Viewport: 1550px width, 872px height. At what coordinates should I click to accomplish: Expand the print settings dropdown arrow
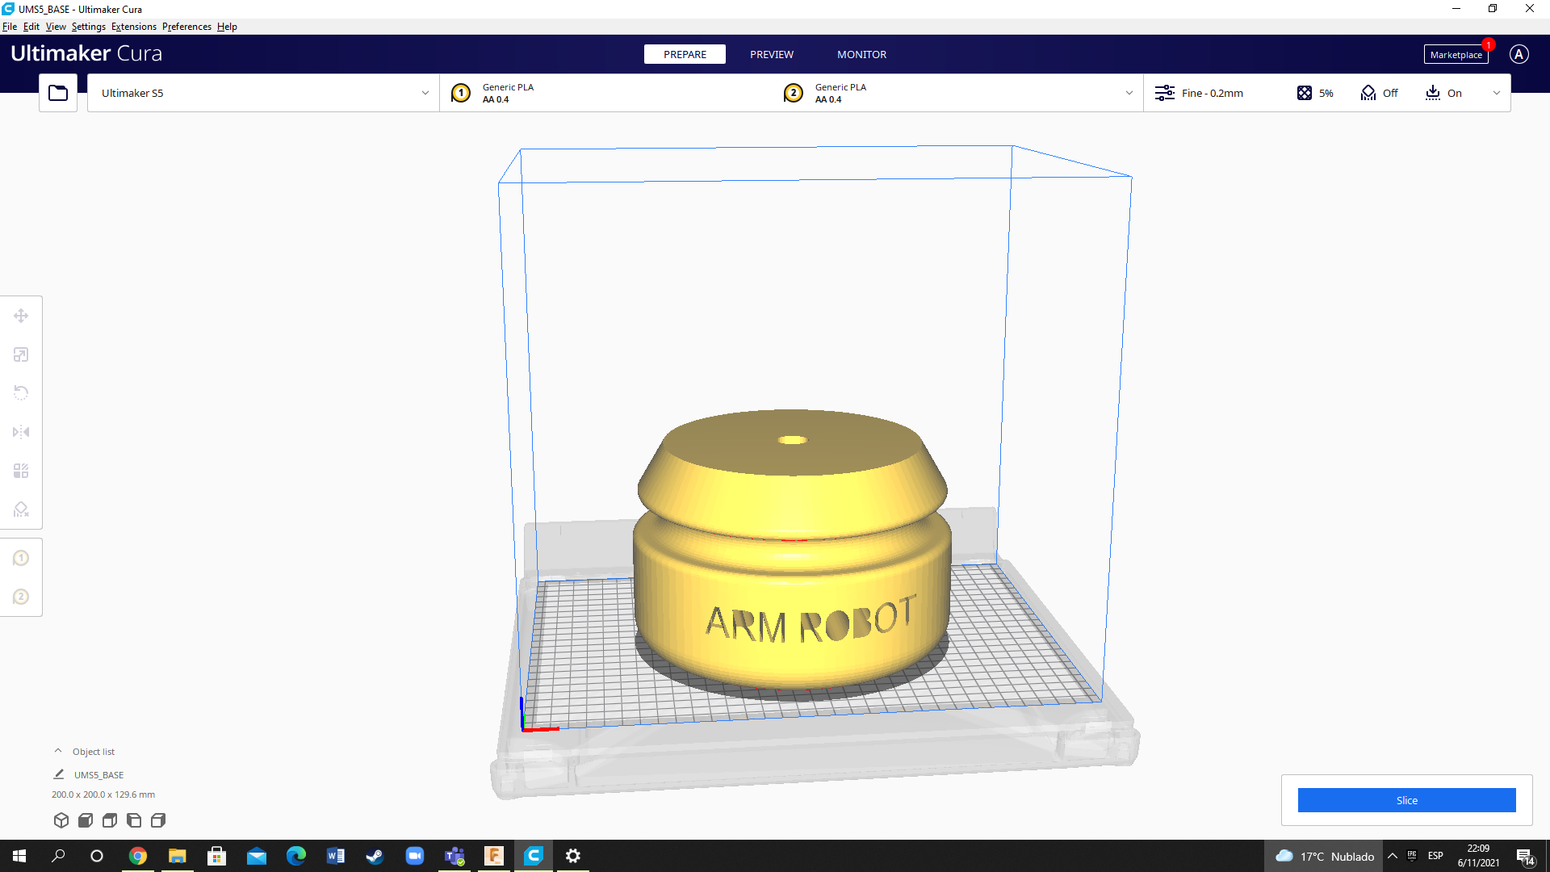tap(1498, 93)
